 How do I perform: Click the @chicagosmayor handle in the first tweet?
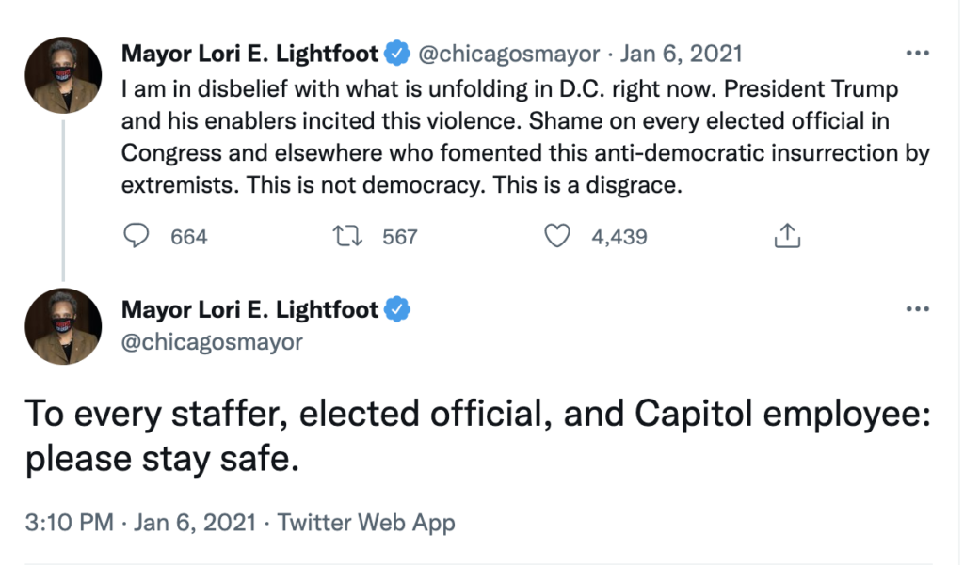(x=508, y=55)
